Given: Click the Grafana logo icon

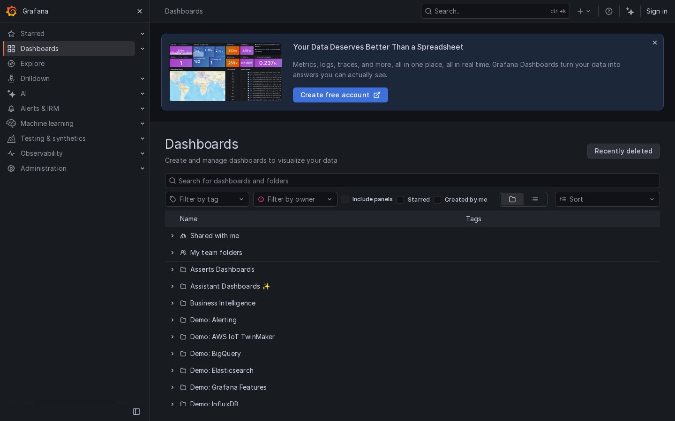Looking at the screenshot, I should [11, 11].
